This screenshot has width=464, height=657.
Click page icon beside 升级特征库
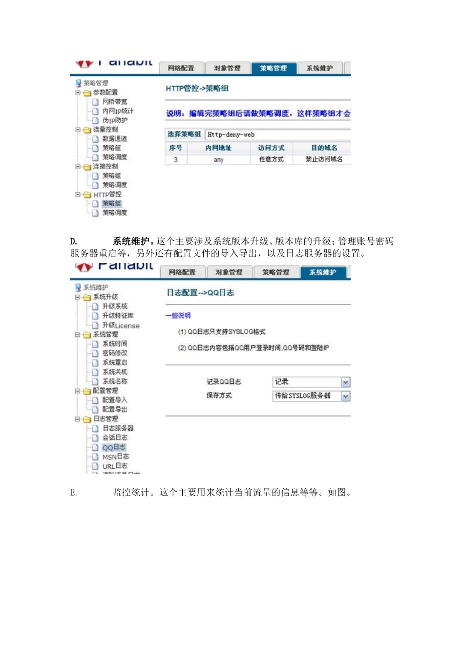[x=96, y=316]
